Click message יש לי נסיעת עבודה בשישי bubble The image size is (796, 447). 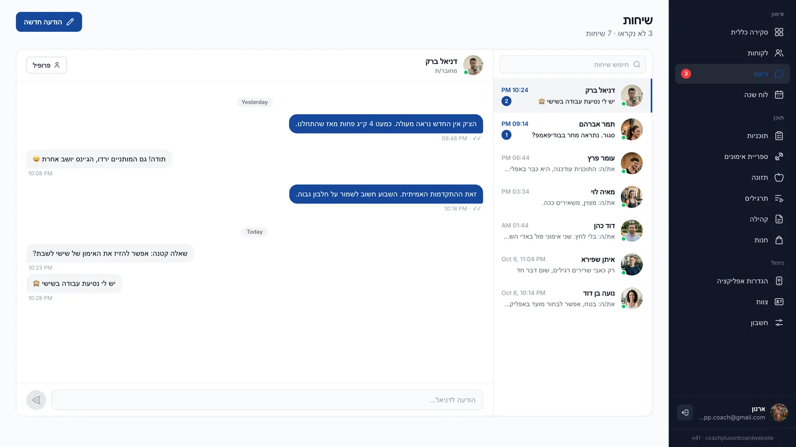click(x=74, y=284)
